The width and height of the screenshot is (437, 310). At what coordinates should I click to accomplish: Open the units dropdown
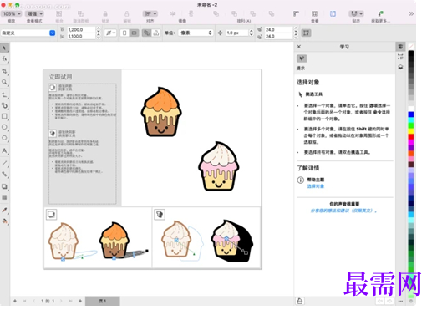(x=196, y=33)
